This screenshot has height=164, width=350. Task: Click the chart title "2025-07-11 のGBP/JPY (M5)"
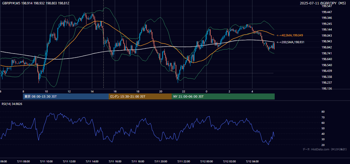(x=323, y=3)
